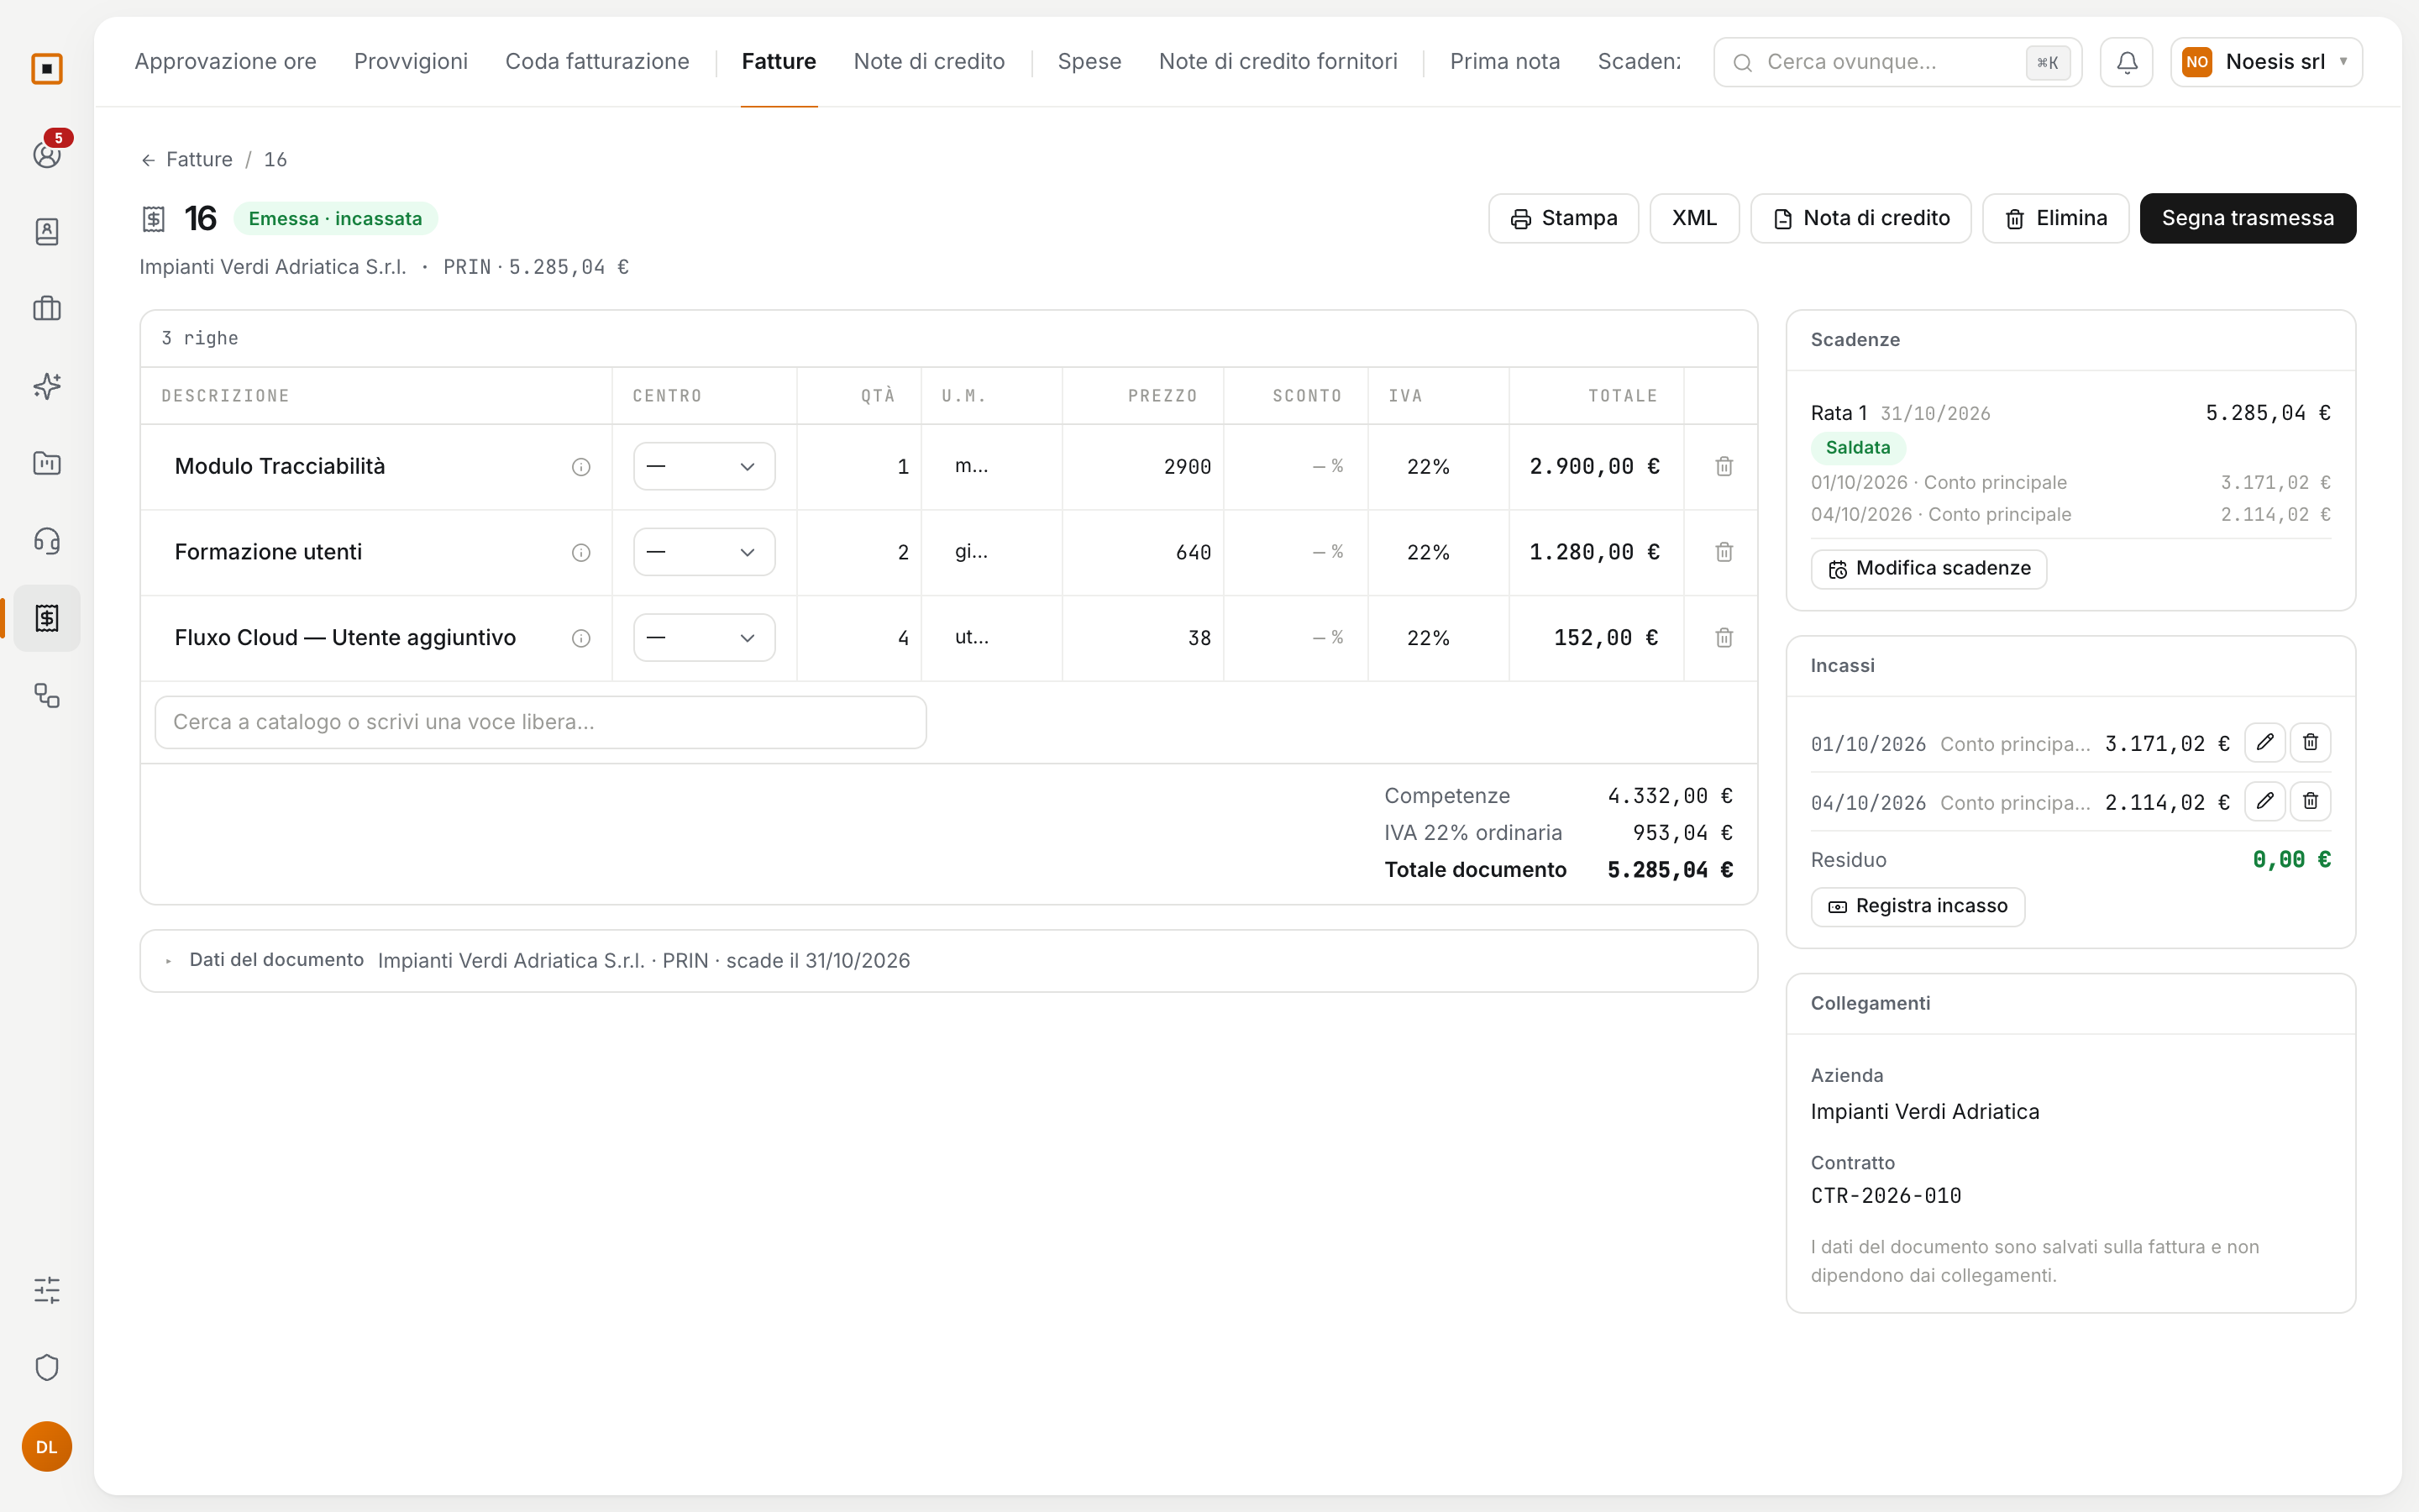
Task: Open the folder chart sidebar icon
Action: [x=47, y=463]
